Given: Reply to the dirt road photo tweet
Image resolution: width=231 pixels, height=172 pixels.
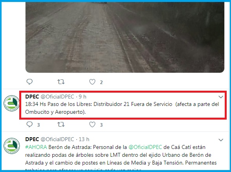Looking at the screenshot, I should pyautogui.click(x=29, y=82).
